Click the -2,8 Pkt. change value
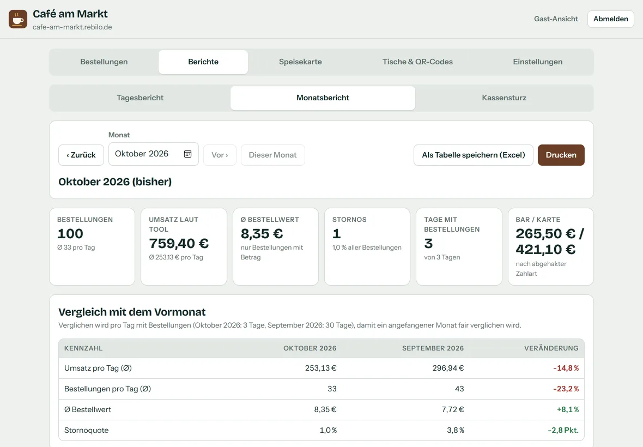 click(563, 430)
